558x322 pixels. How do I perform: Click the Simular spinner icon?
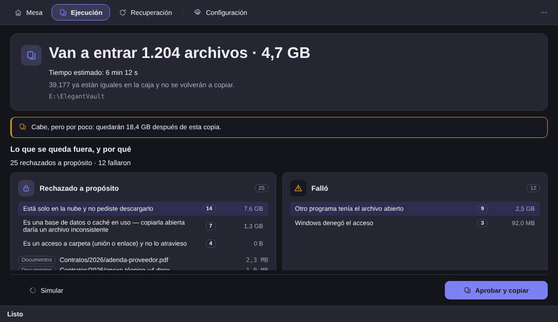coord(33,290)
